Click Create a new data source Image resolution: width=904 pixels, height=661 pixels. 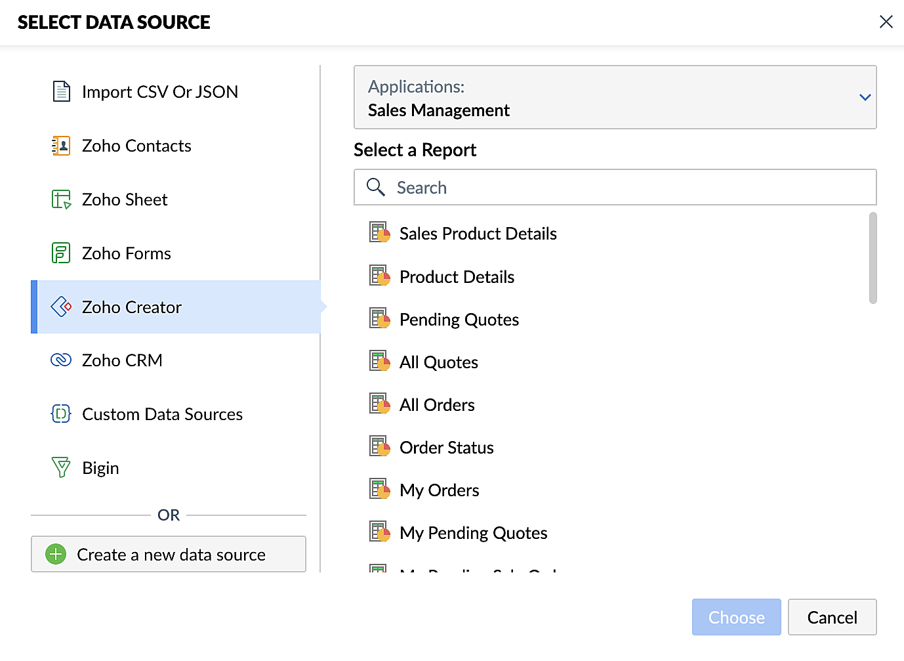[169, 554]
